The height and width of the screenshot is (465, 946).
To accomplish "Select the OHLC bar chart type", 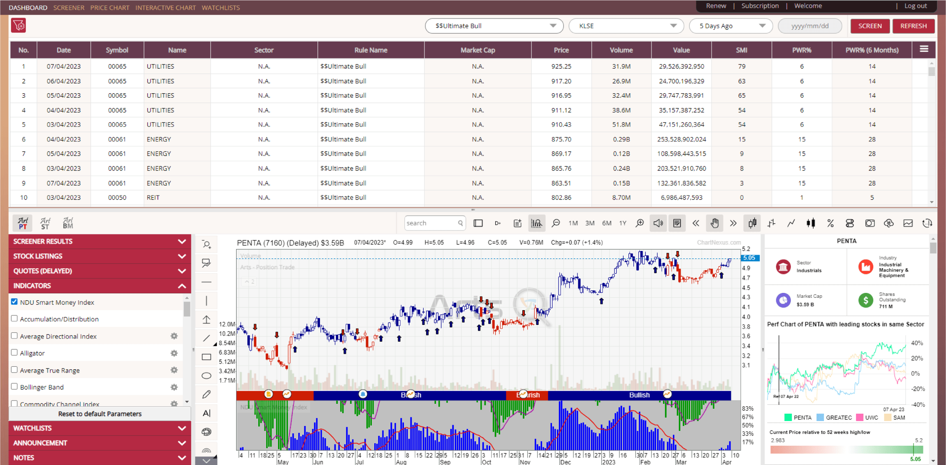I will click(772, 223).
